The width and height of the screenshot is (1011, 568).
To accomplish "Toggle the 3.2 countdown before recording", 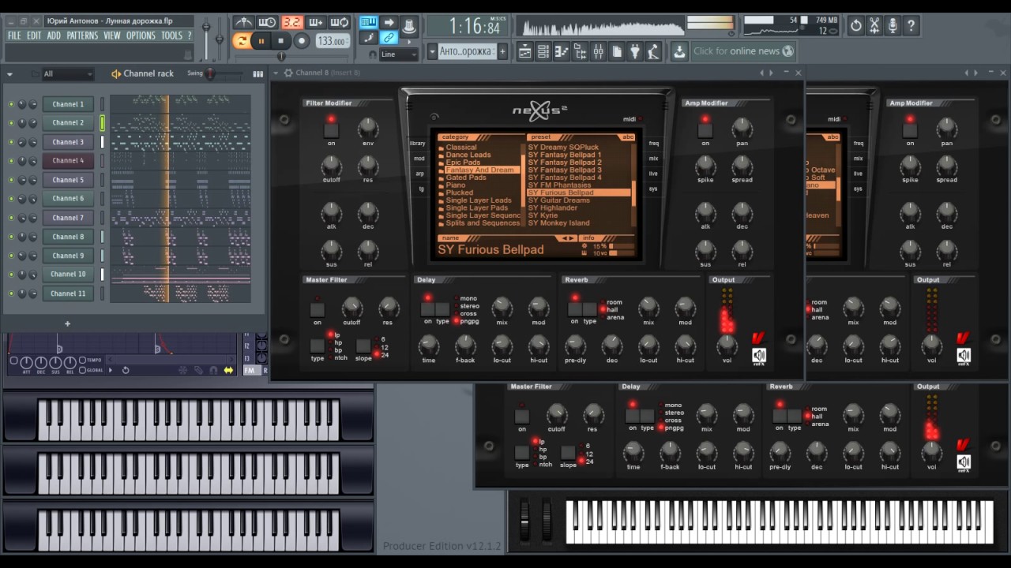I will [x=291, y=22].
